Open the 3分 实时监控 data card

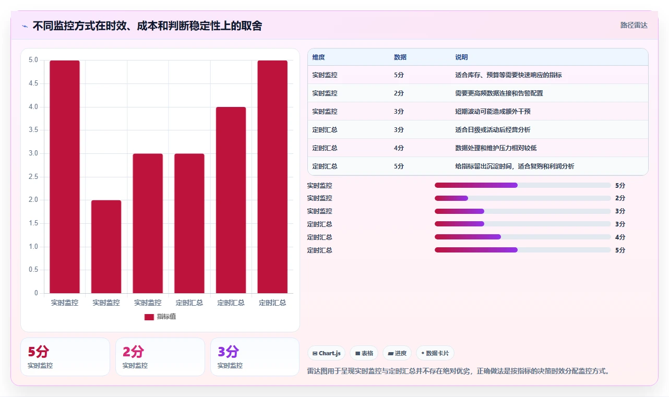(255, 357)
